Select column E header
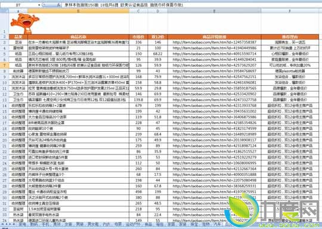The image size is (322, 229). 215,11
